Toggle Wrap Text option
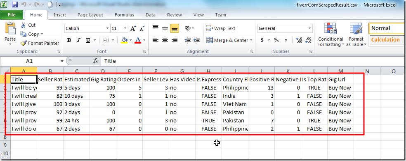Image resolution: width=406 pixels, height=161 pixels. [221, 28]
